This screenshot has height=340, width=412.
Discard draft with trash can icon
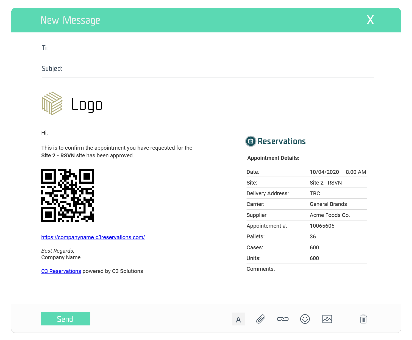[363, 319]
